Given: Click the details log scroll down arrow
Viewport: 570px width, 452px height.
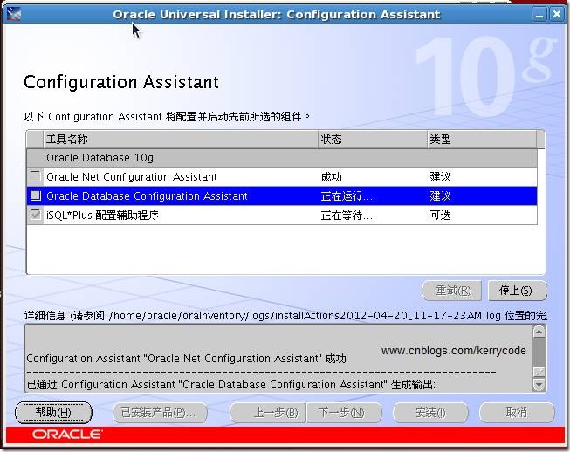Looking at the screenshot, I should coord(539,385).
